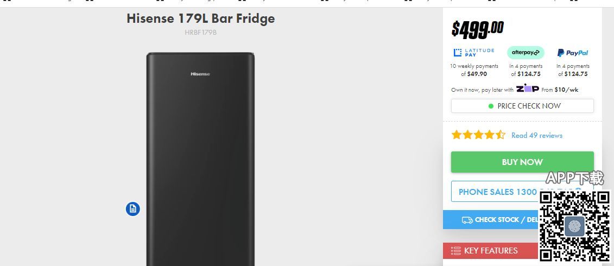Open the Zip pay later logo
Viewport: 614px width, 266px height.
[528, 88]
